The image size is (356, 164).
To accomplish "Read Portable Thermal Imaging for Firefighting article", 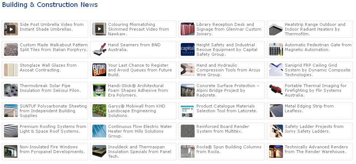I will coord(315,90).
